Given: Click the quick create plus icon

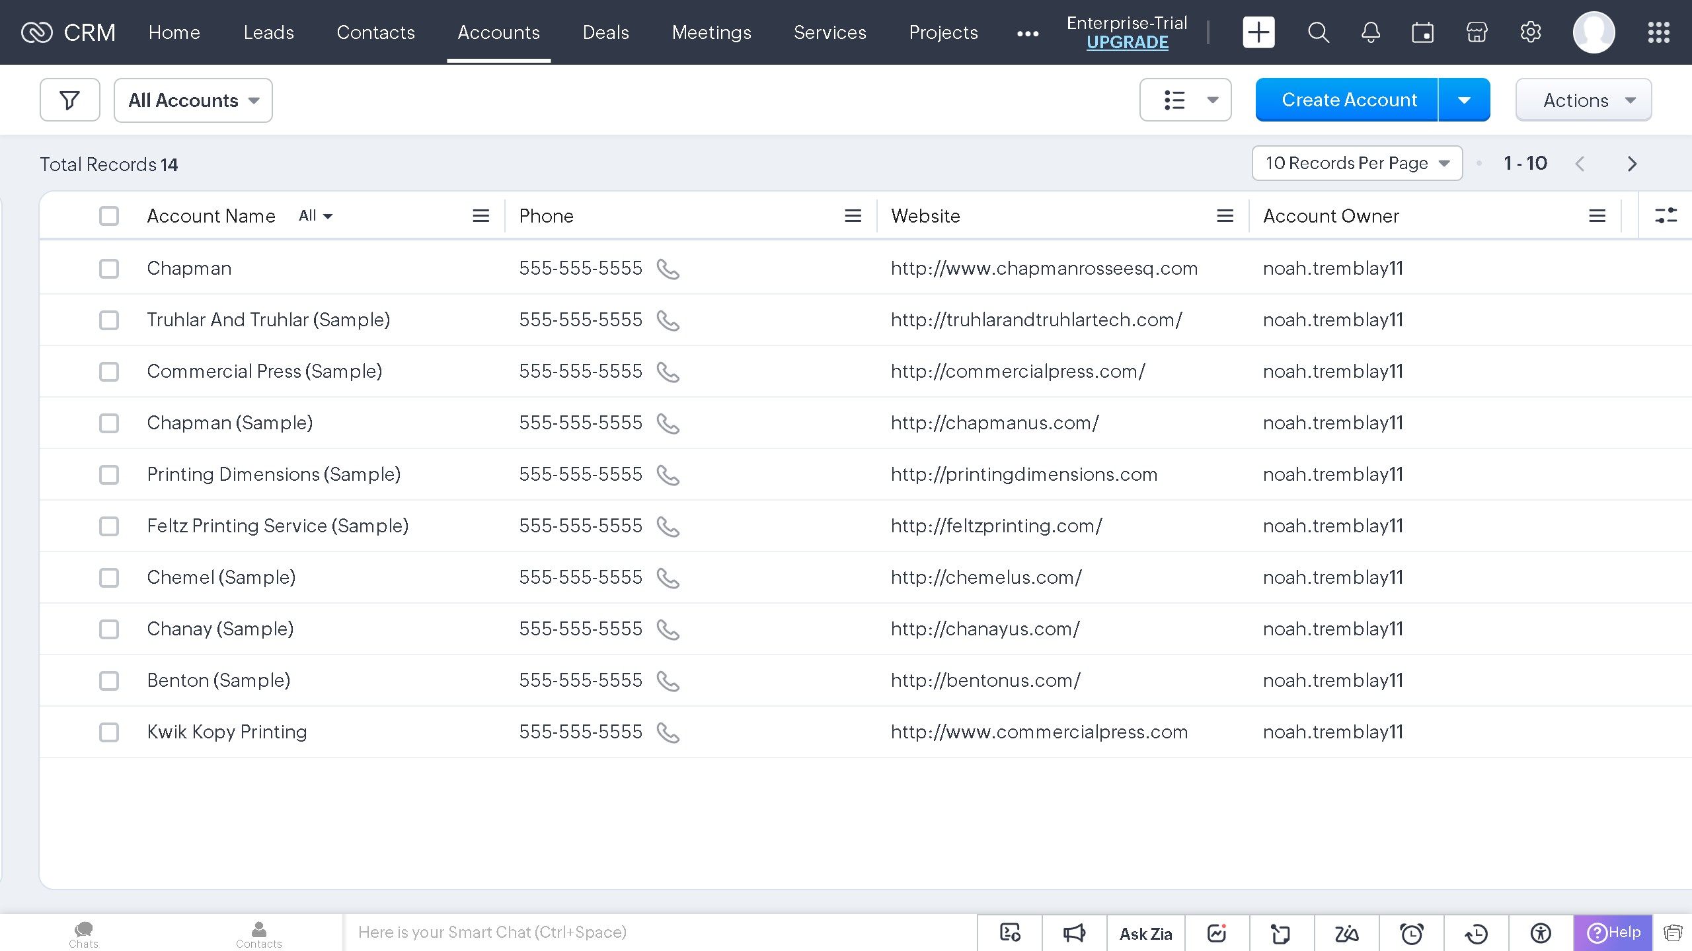Looking at the screenshot, I should pos(1258,32).
